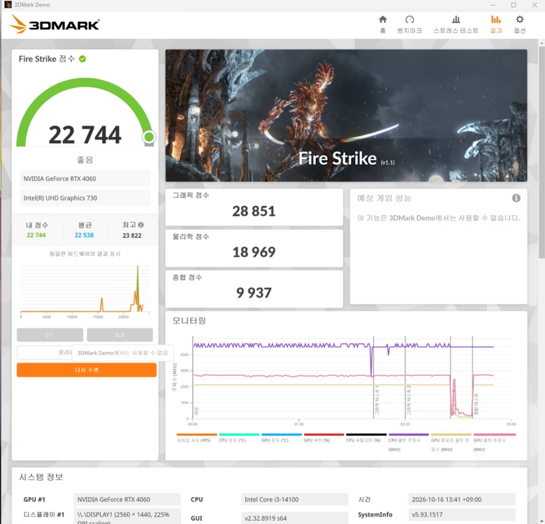Click the 그래픽 점수 value 28 851
Image resolution: width=545 pixels, height=524 pixels.
(x=254, y=211)
